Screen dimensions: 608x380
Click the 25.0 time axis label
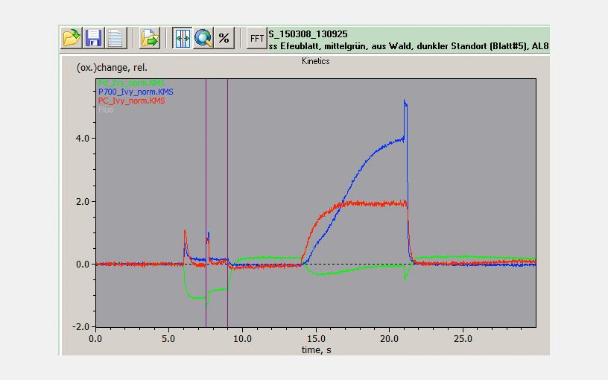coord(463,339)
